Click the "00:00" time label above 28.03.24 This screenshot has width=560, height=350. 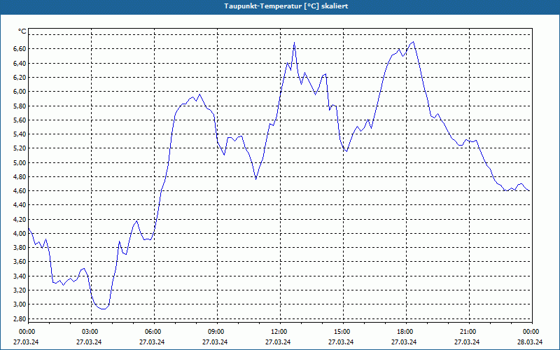pyautogui.click(x=531, y=332)
